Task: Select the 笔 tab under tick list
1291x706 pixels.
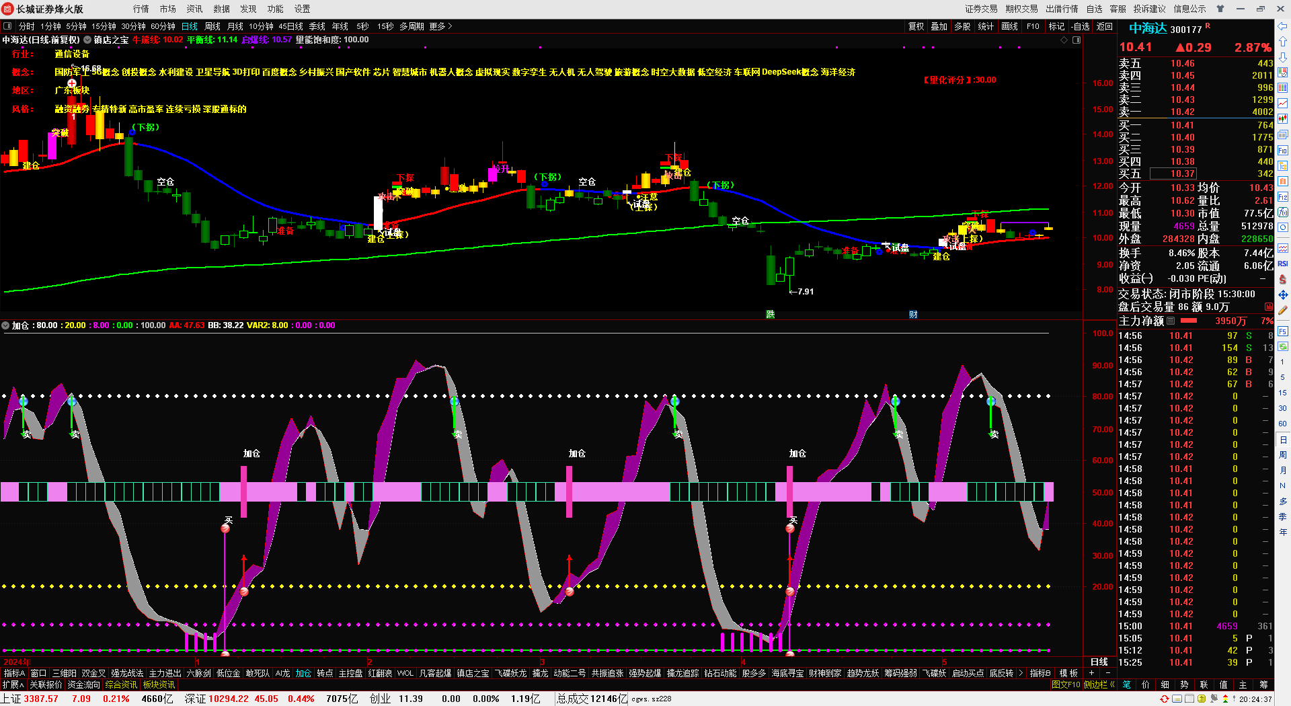Action: tap(1127, 684)
